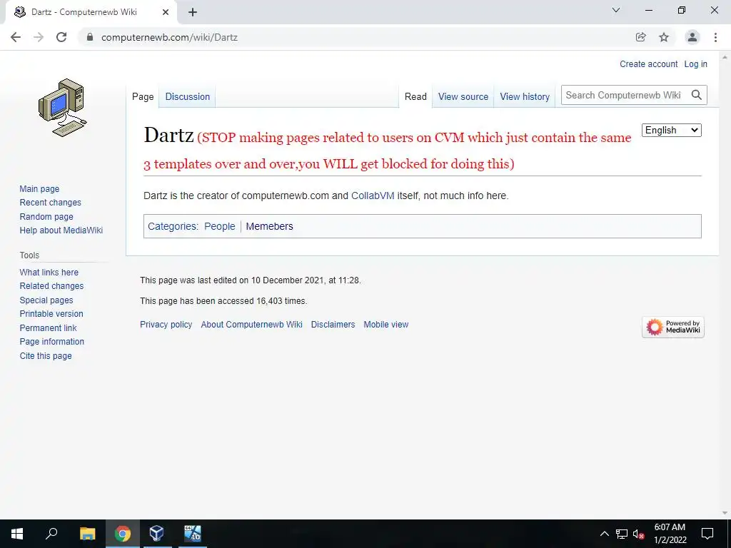Switch to the Page tab

click(x=143, y=97)
